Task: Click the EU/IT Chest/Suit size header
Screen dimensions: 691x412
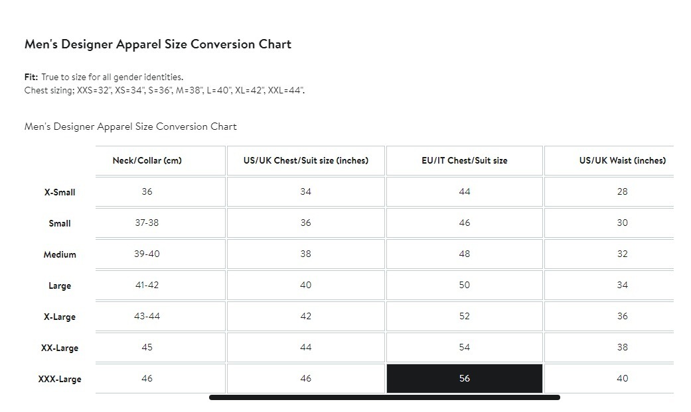Action: pos(464,160)
